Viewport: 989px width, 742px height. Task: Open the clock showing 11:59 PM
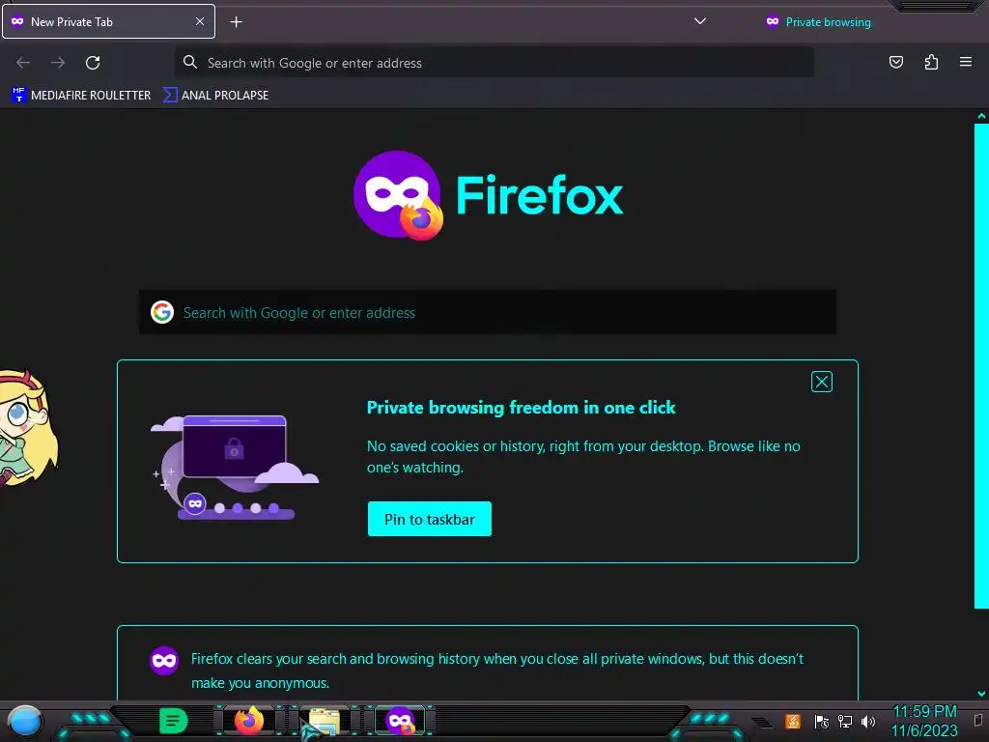[924, 721]
